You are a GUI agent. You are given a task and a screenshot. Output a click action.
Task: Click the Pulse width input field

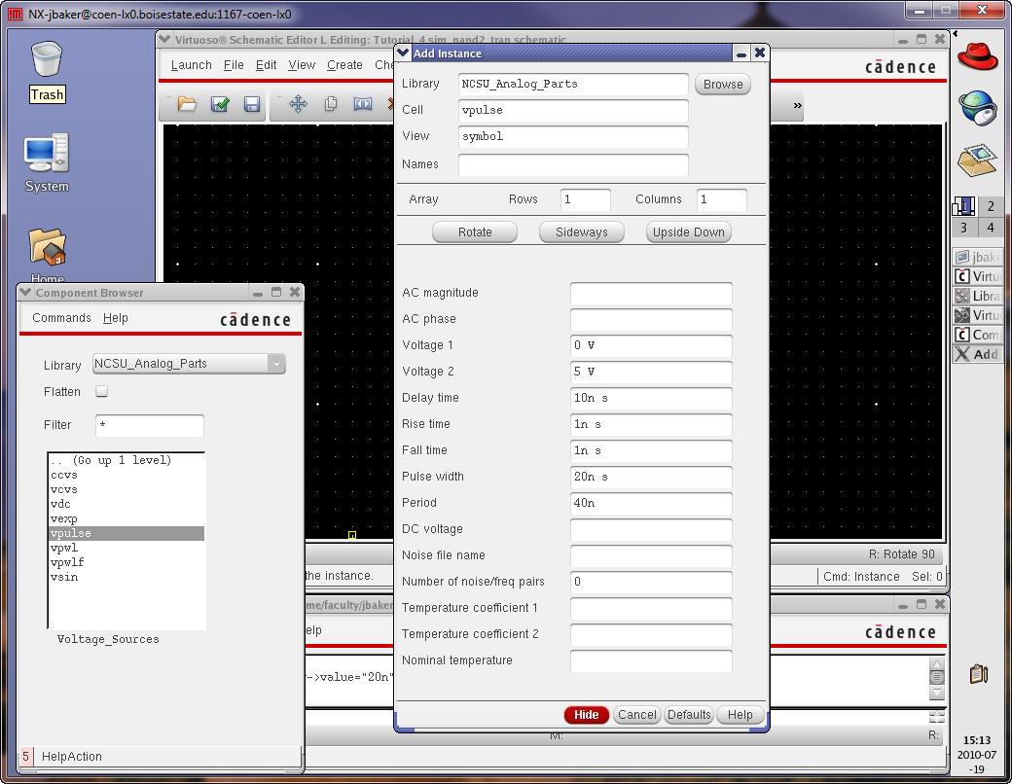click(x=650, y=478)
